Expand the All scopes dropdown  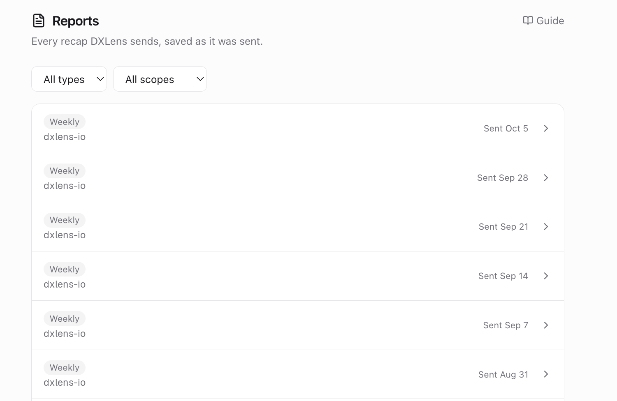160,79
